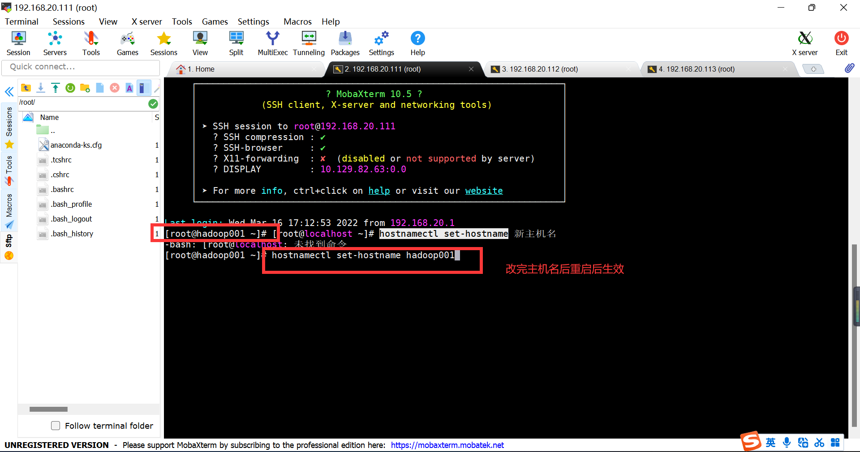Screen dimensions: 860x452
Task: Select the Tools vertical side tab
Action: click(9, 171)
